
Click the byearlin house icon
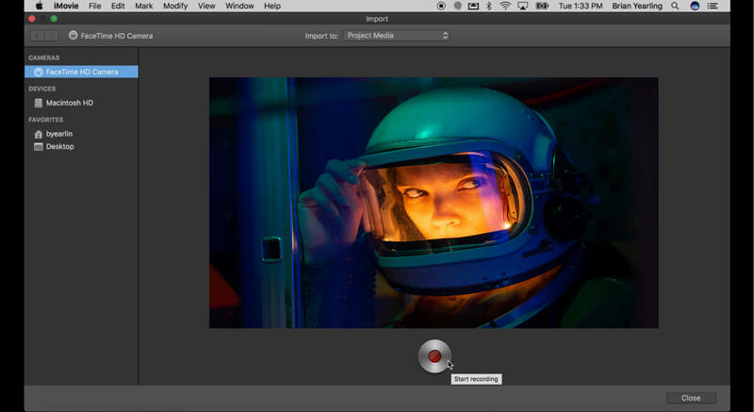pos(39,134)
